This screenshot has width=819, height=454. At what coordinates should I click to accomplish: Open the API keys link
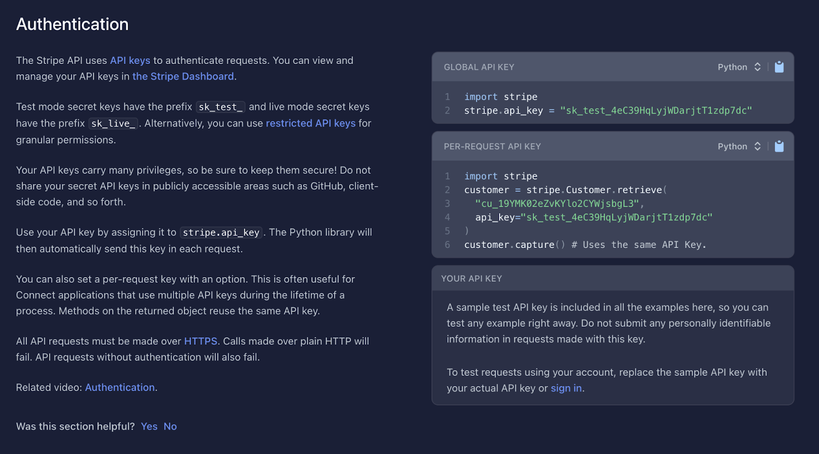(130, 60)
